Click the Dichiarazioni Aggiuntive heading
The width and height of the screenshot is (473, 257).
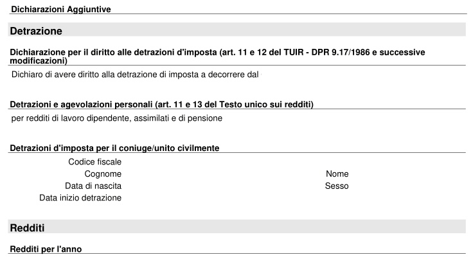tap(61, 10)
